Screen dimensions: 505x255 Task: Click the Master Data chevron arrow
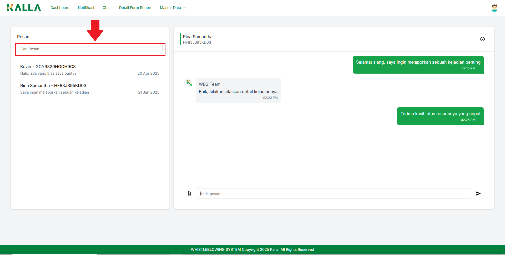click(185, 8)
